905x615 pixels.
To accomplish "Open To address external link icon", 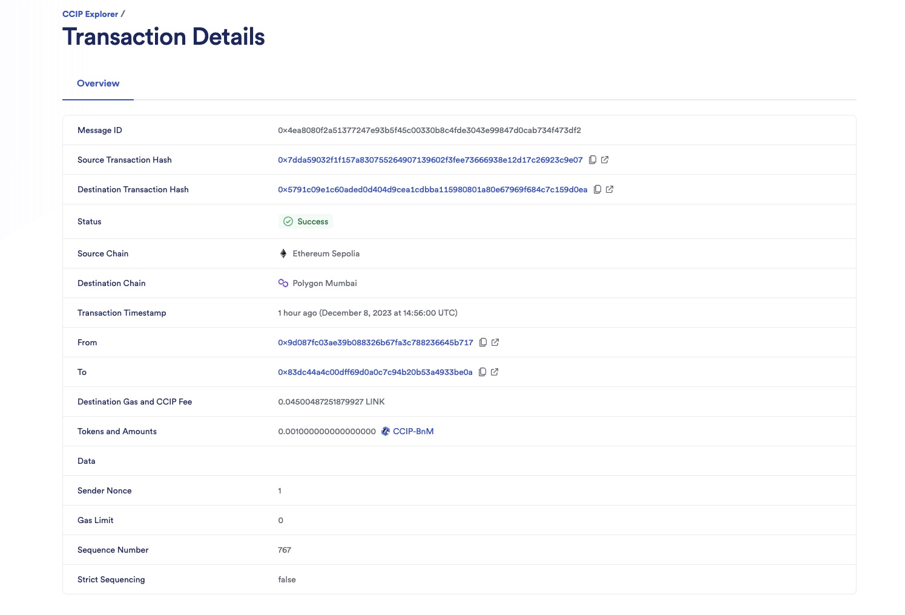I will tap(495, 372).
